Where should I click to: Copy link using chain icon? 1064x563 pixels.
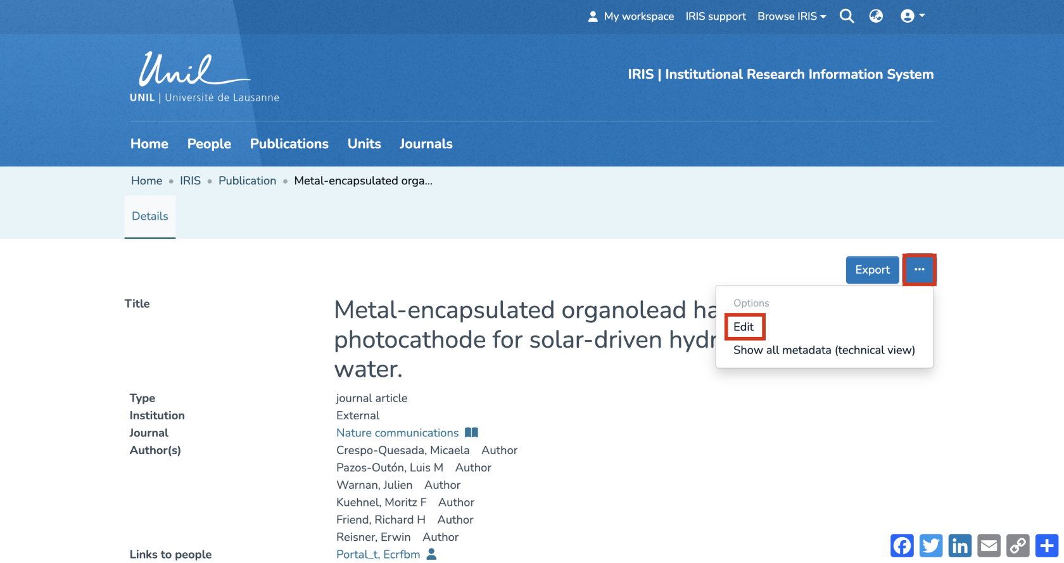click(1018, 545)
